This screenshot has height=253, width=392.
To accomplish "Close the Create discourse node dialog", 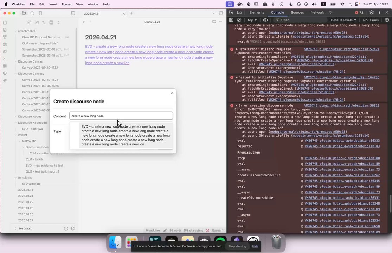I will pyautogui.click(x=172, y=93).
